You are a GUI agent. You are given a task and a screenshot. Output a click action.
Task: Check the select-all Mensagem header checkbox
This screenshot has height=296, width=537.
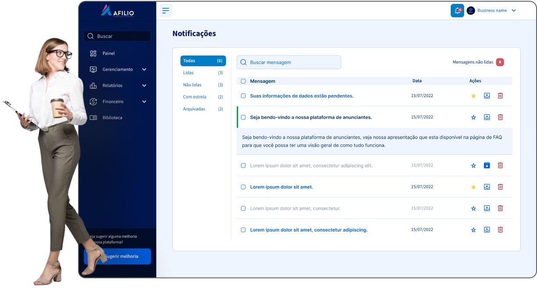point(243,81)
